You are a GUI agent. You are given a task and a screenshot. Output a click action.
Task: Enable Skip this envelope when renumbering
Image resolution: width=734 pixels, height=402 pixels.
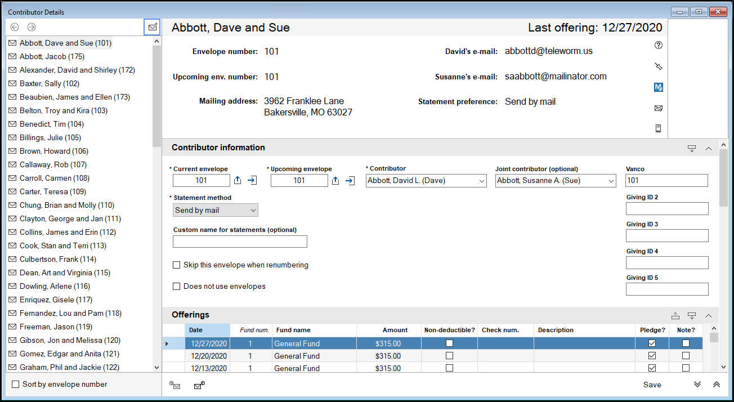click(177, 265)
